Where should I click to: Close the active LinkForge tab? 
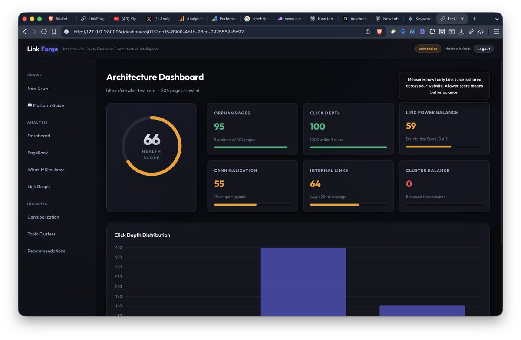(462, 19)
